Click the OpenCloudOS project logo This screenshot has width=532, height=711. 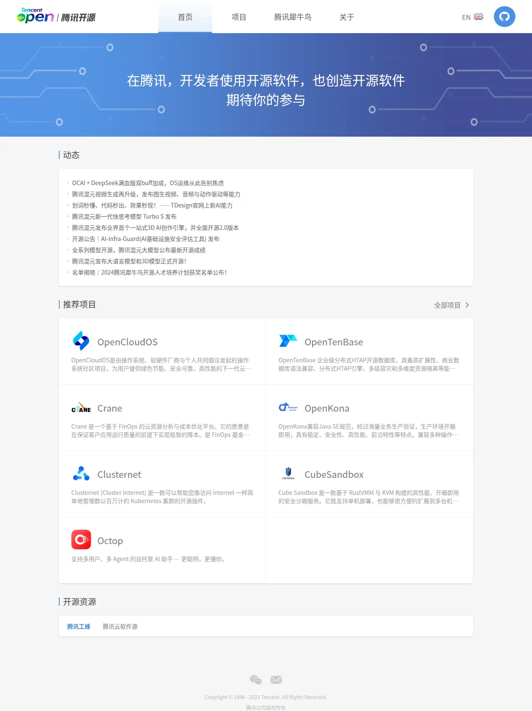[x=81, y=341]
